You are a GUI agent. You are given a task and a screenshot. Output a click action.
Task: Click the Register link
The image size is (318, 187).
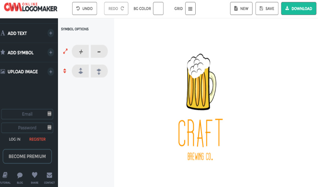tap(37, 140)
